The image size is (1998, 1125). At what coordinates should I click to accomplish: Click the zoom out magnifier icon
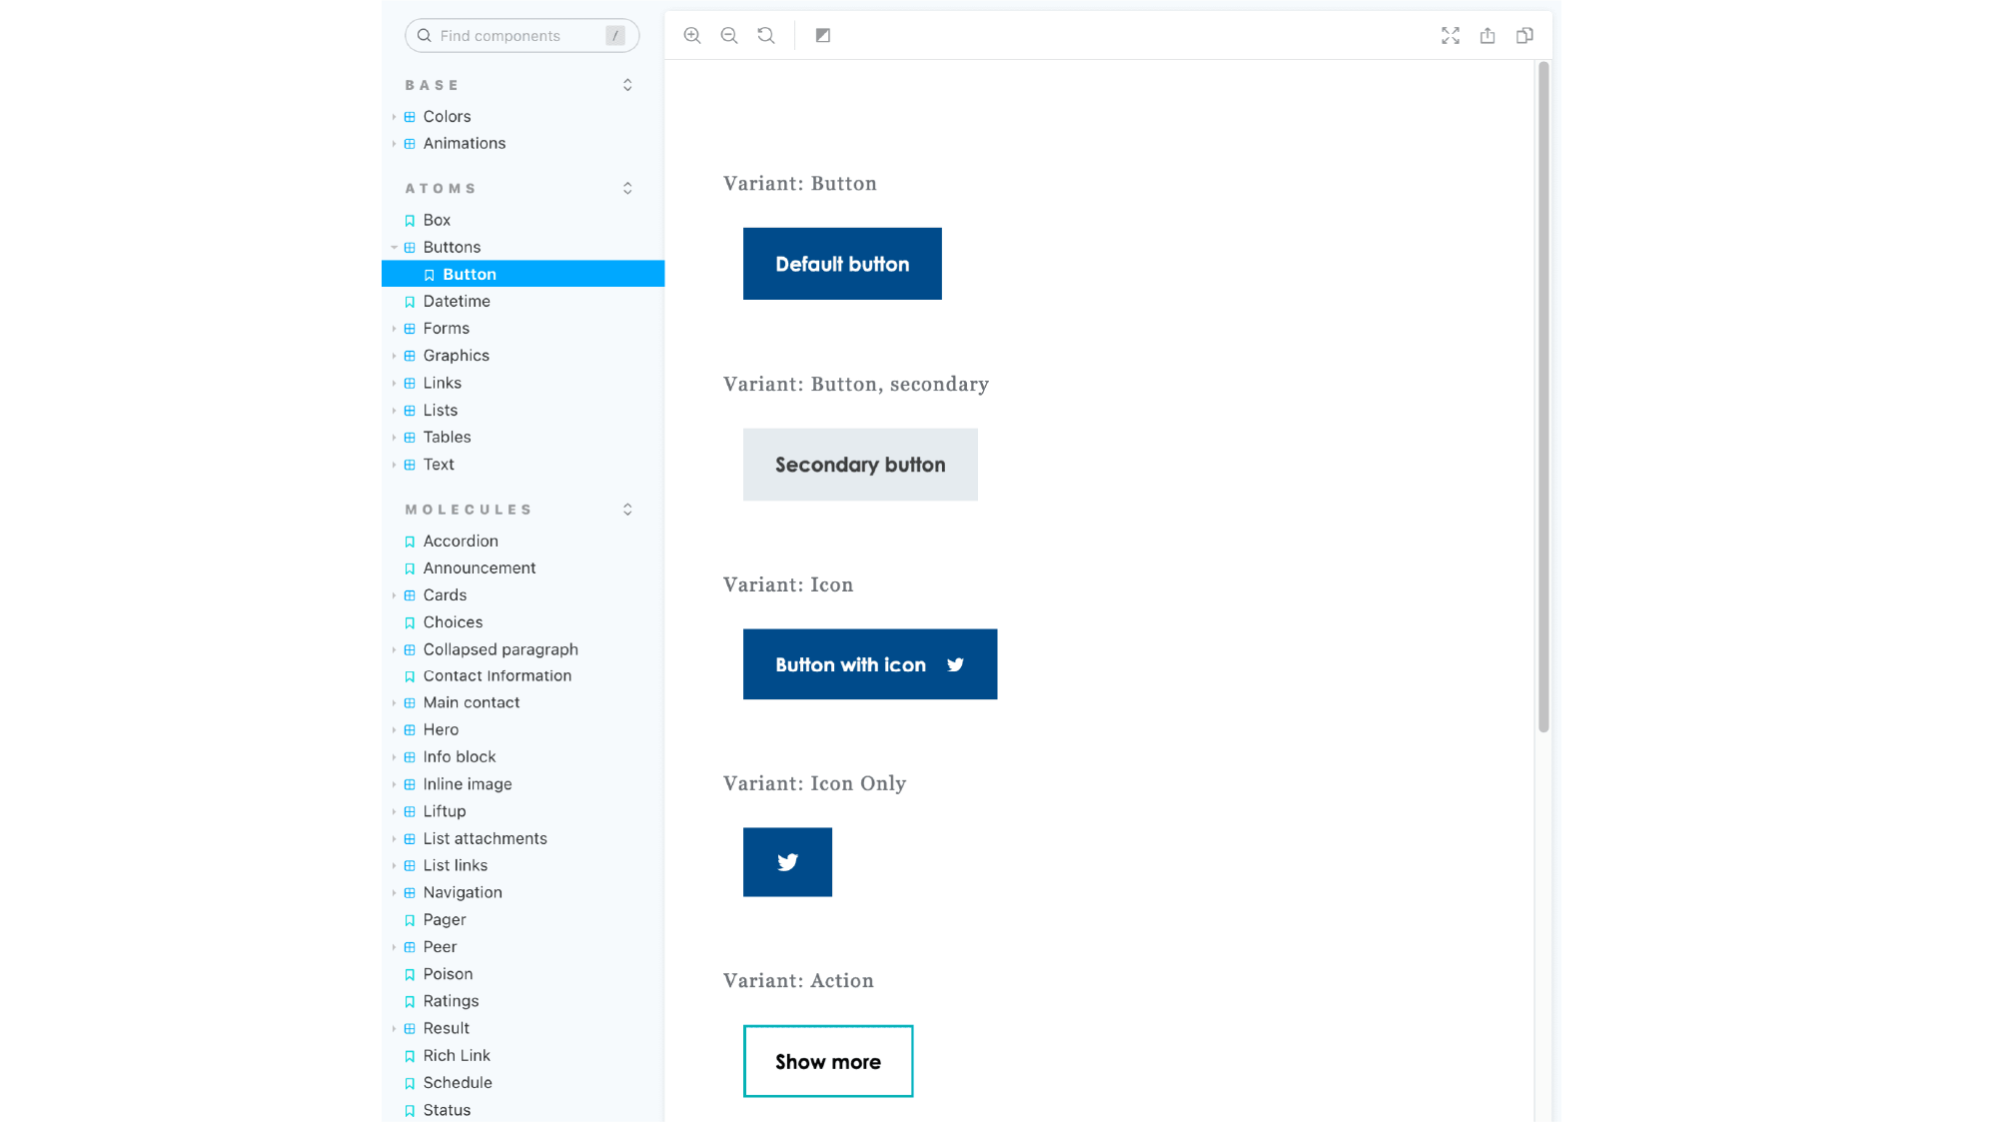[x=729, y=36]
